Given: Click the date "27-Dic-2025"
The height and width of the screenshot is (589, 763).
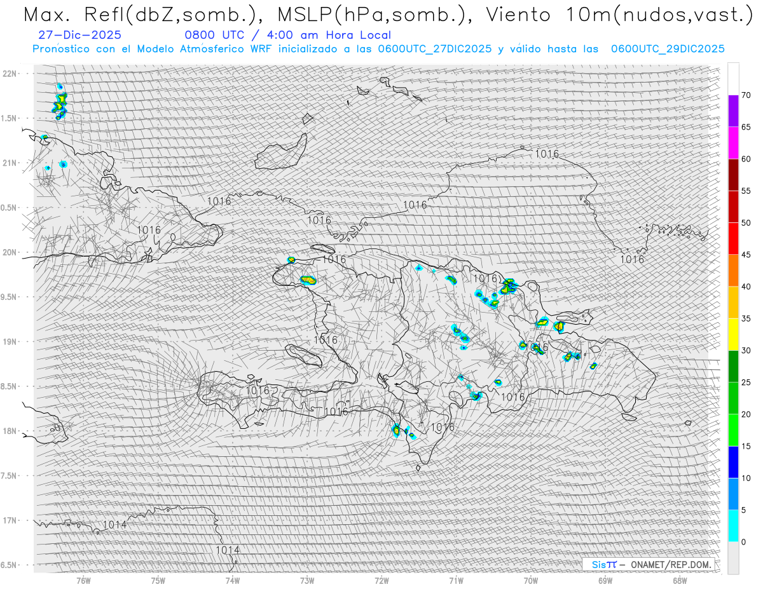Looking at the screenshot, I should tap(79, 36).
